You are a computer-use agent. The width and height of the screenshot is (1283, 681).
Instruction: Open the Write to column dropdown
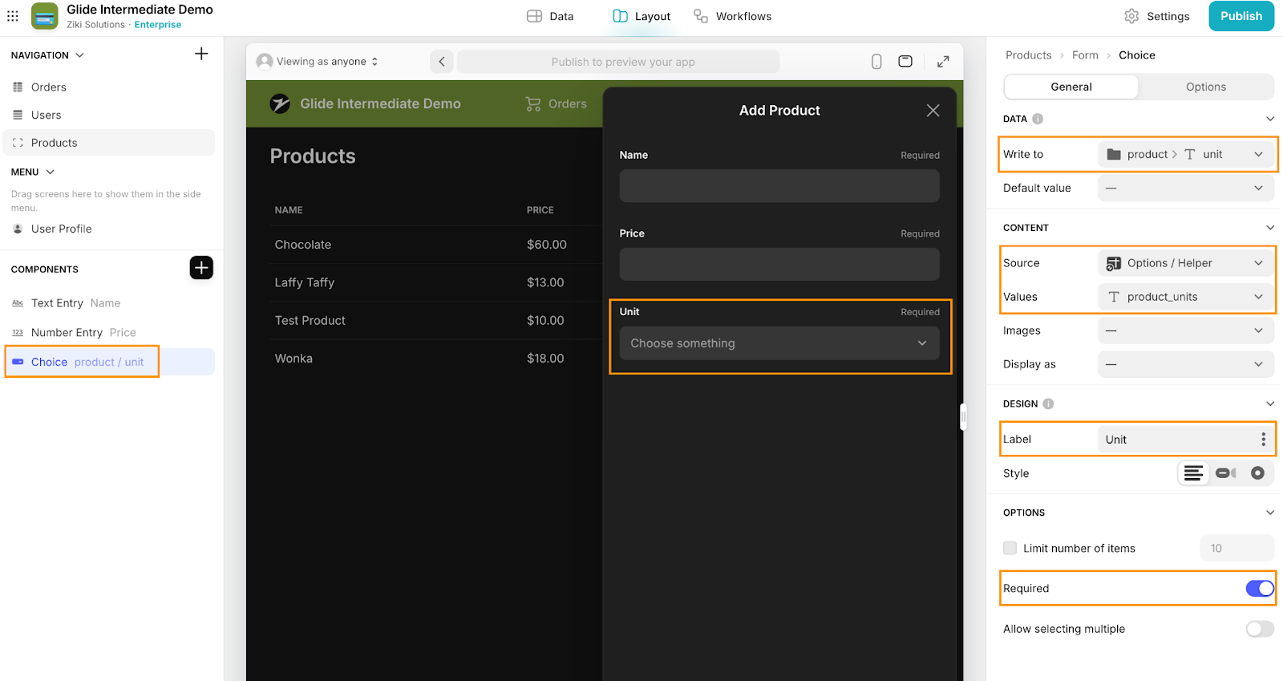click(x=1185, y=154)
